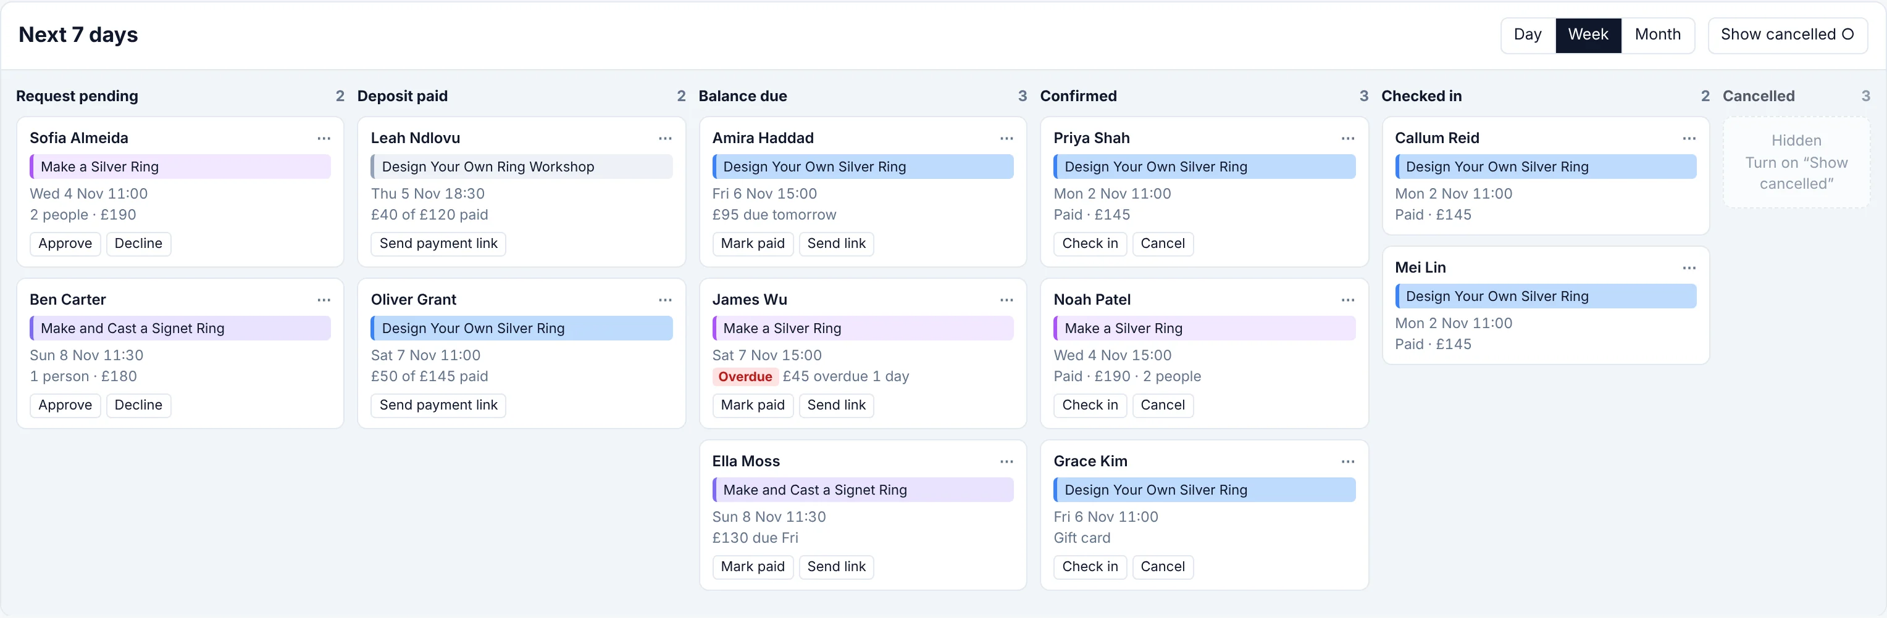The width and height of the screenshot is (1887, 618).
Task: Open more options on Noah Patel card
Action: coord(1348,300)
